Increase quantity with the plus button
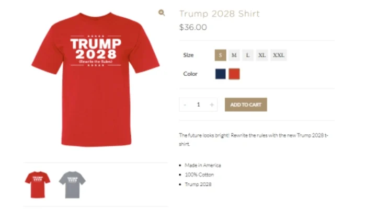366x209 pixels. [212, 104]
